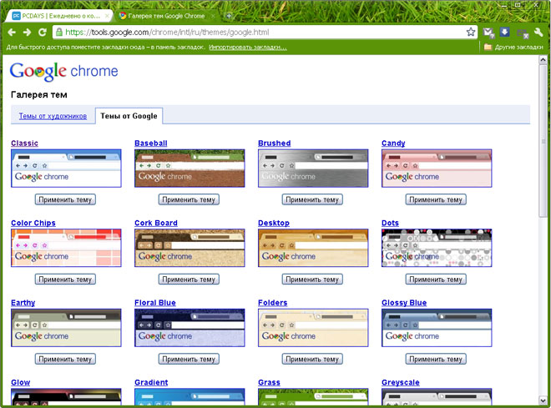
Task: Bookmark page with star icon
Action: (471, 33)
